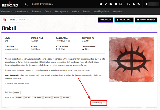Click the red B breadcrumb home icon
Viewport: 160px width, 110px height.
point(5,20)
